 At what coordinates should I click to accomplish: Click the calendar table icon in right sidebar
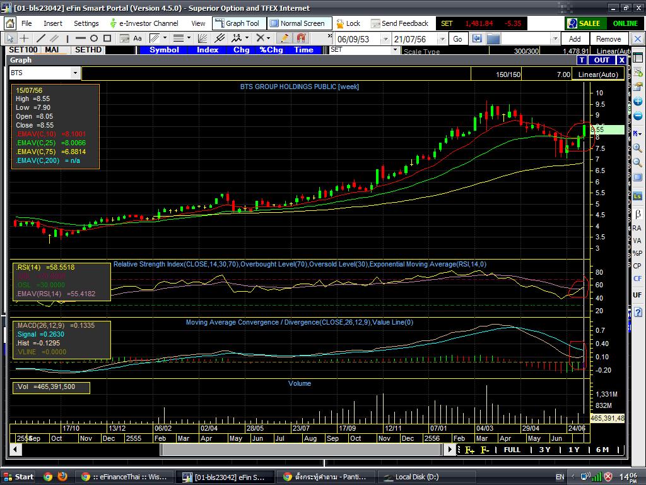[x=638, y=58]
